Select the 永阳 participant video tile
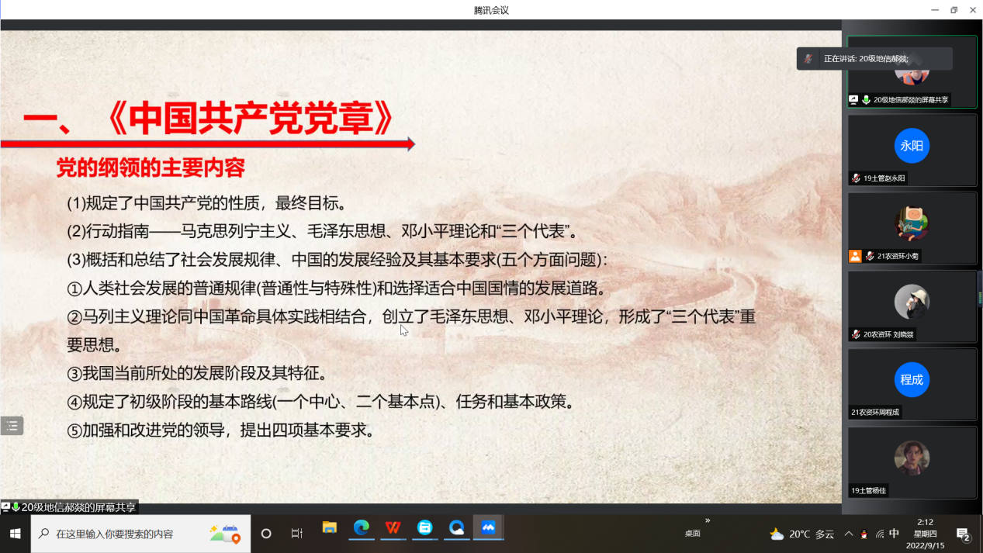 [x=912, y=147]
